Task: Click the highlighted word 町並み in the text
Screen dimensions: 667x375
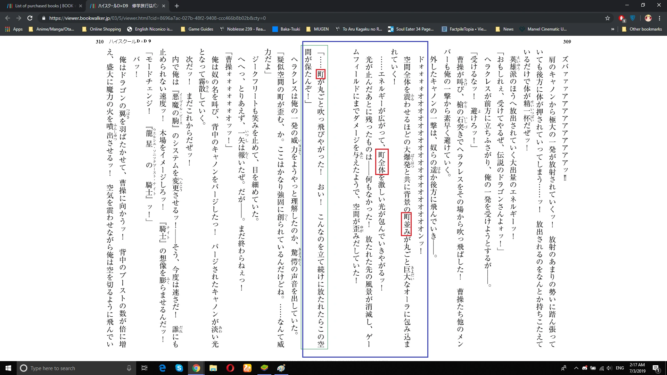Action: coord(406,224)
